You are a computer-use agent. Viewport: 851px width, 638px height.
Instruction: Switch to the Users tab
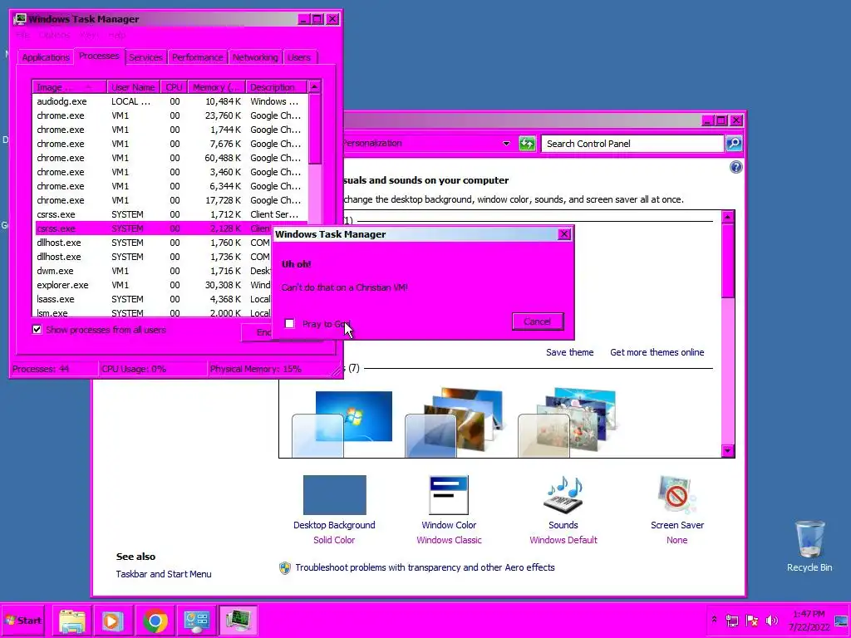pyautogui.click(x=299, y=57)
